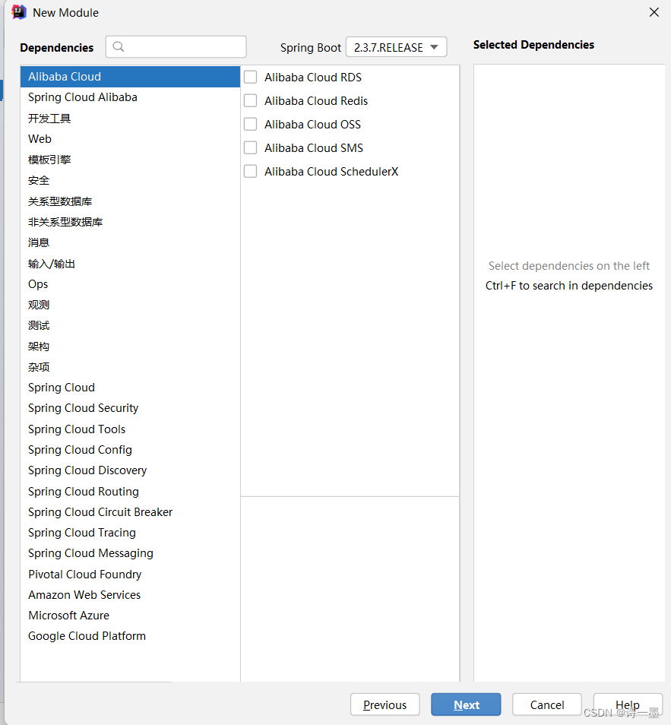This screenshot has width=671, height=725.
Task: Open the Spring Cloud Alibaba category
Action: tap(130, 97)
